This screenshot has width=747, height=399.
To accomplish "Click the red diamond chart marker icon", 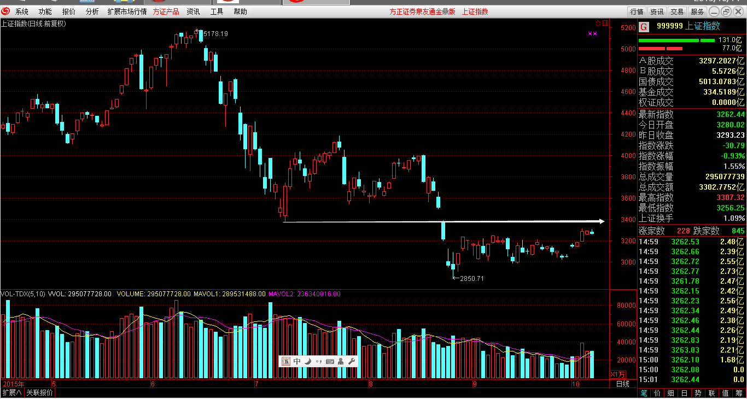I will [x=598, y=23].
